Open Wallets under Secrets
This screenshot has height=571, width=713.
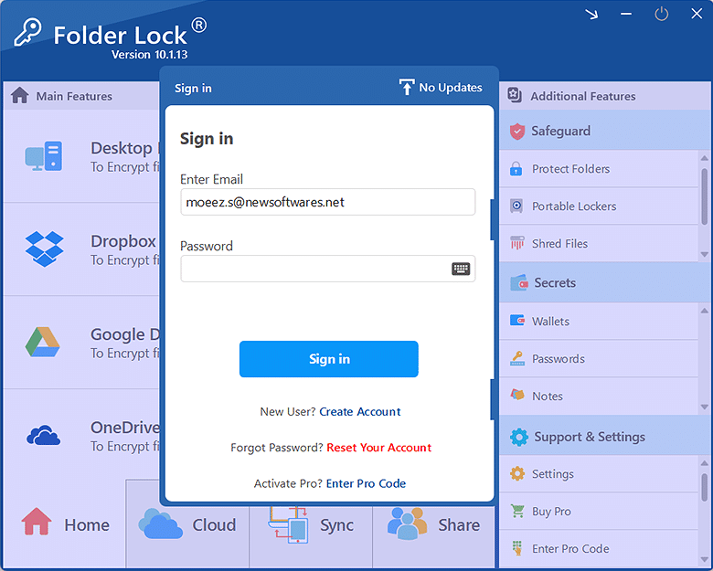[550, 322]
